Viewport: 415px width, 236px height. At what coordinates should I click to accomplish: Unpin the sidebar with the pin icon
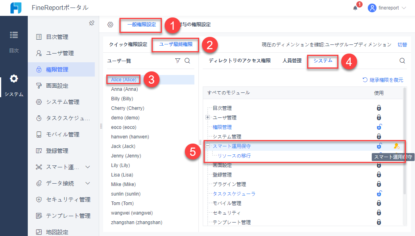tap(92, 23)
